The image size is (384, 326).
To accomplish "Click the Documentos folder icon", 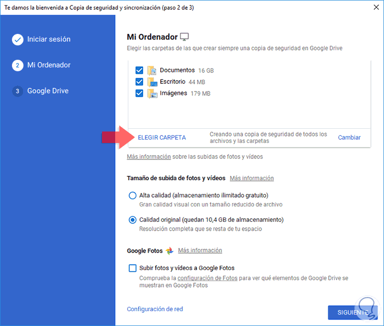I will tap(152, 71).
